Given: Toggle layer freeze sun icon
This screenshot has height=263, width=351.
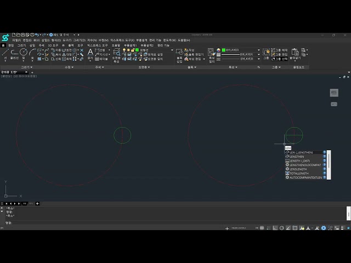Looking at the screenshot, I should coord(128,50).
